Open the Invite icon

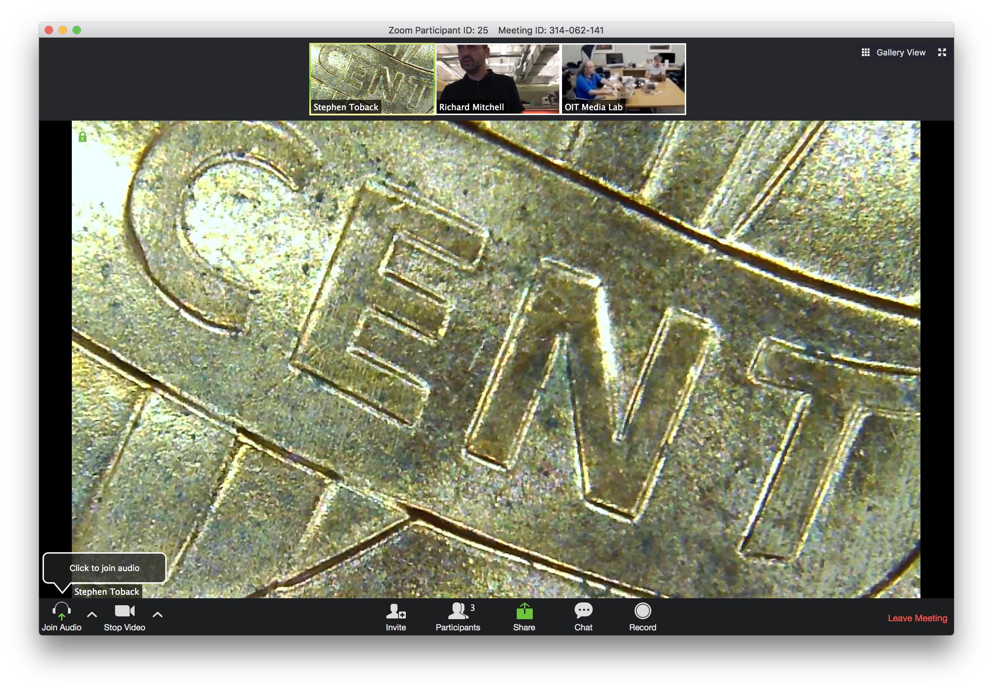pos(395,612)
